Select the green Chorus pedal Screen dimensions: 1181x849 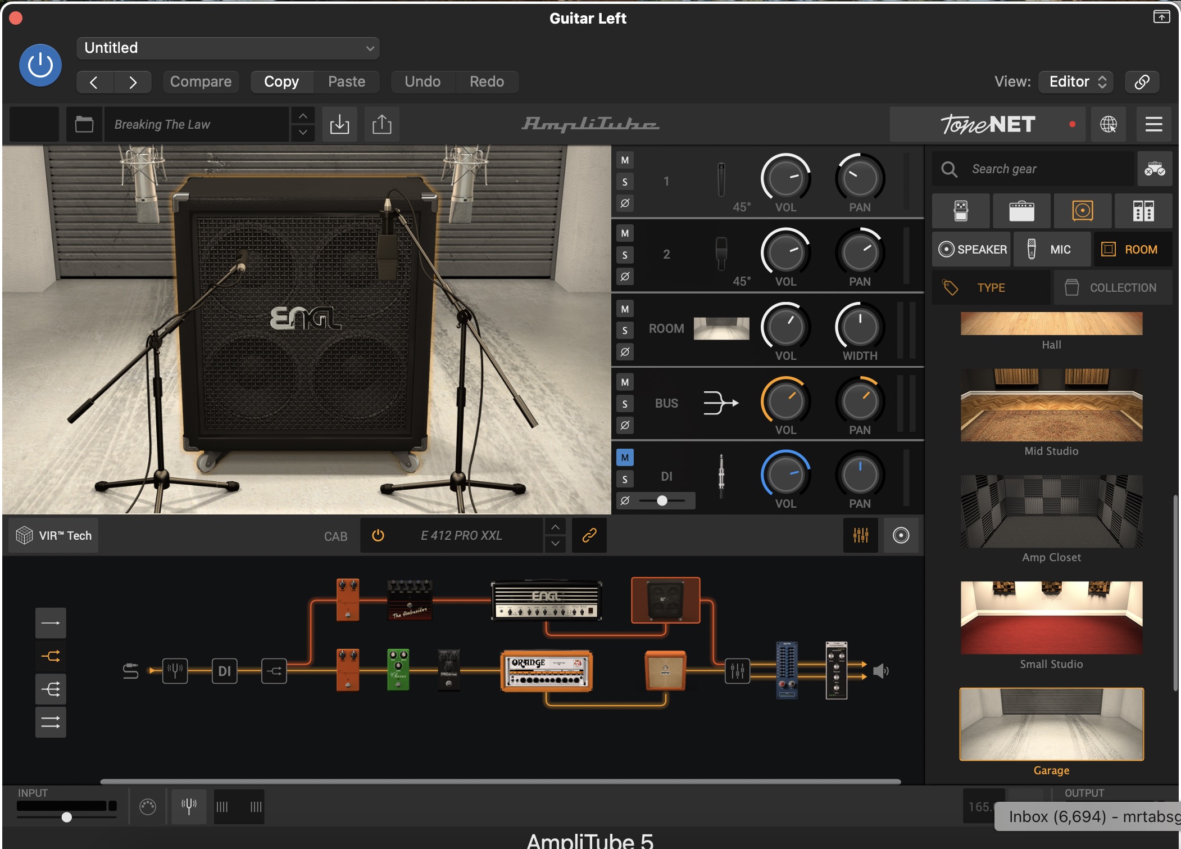[x=398, y=670]
